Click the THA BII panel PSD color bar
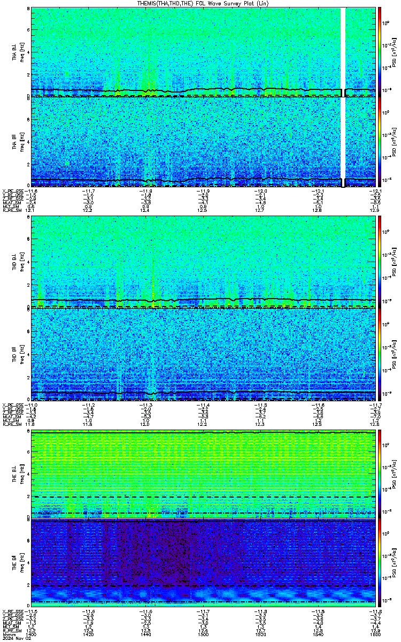The width and height of the screenshot is (401, 642). (379, 142)
